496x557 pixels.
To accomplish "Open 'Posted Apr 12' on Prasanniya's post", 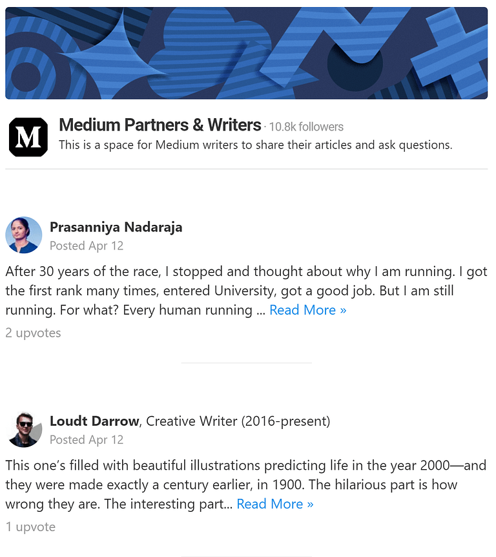I will (x=87, y=246).
